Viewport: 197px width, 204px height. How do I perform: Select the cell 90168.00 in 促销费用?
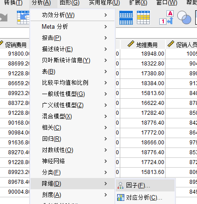[x=15, y=123]
